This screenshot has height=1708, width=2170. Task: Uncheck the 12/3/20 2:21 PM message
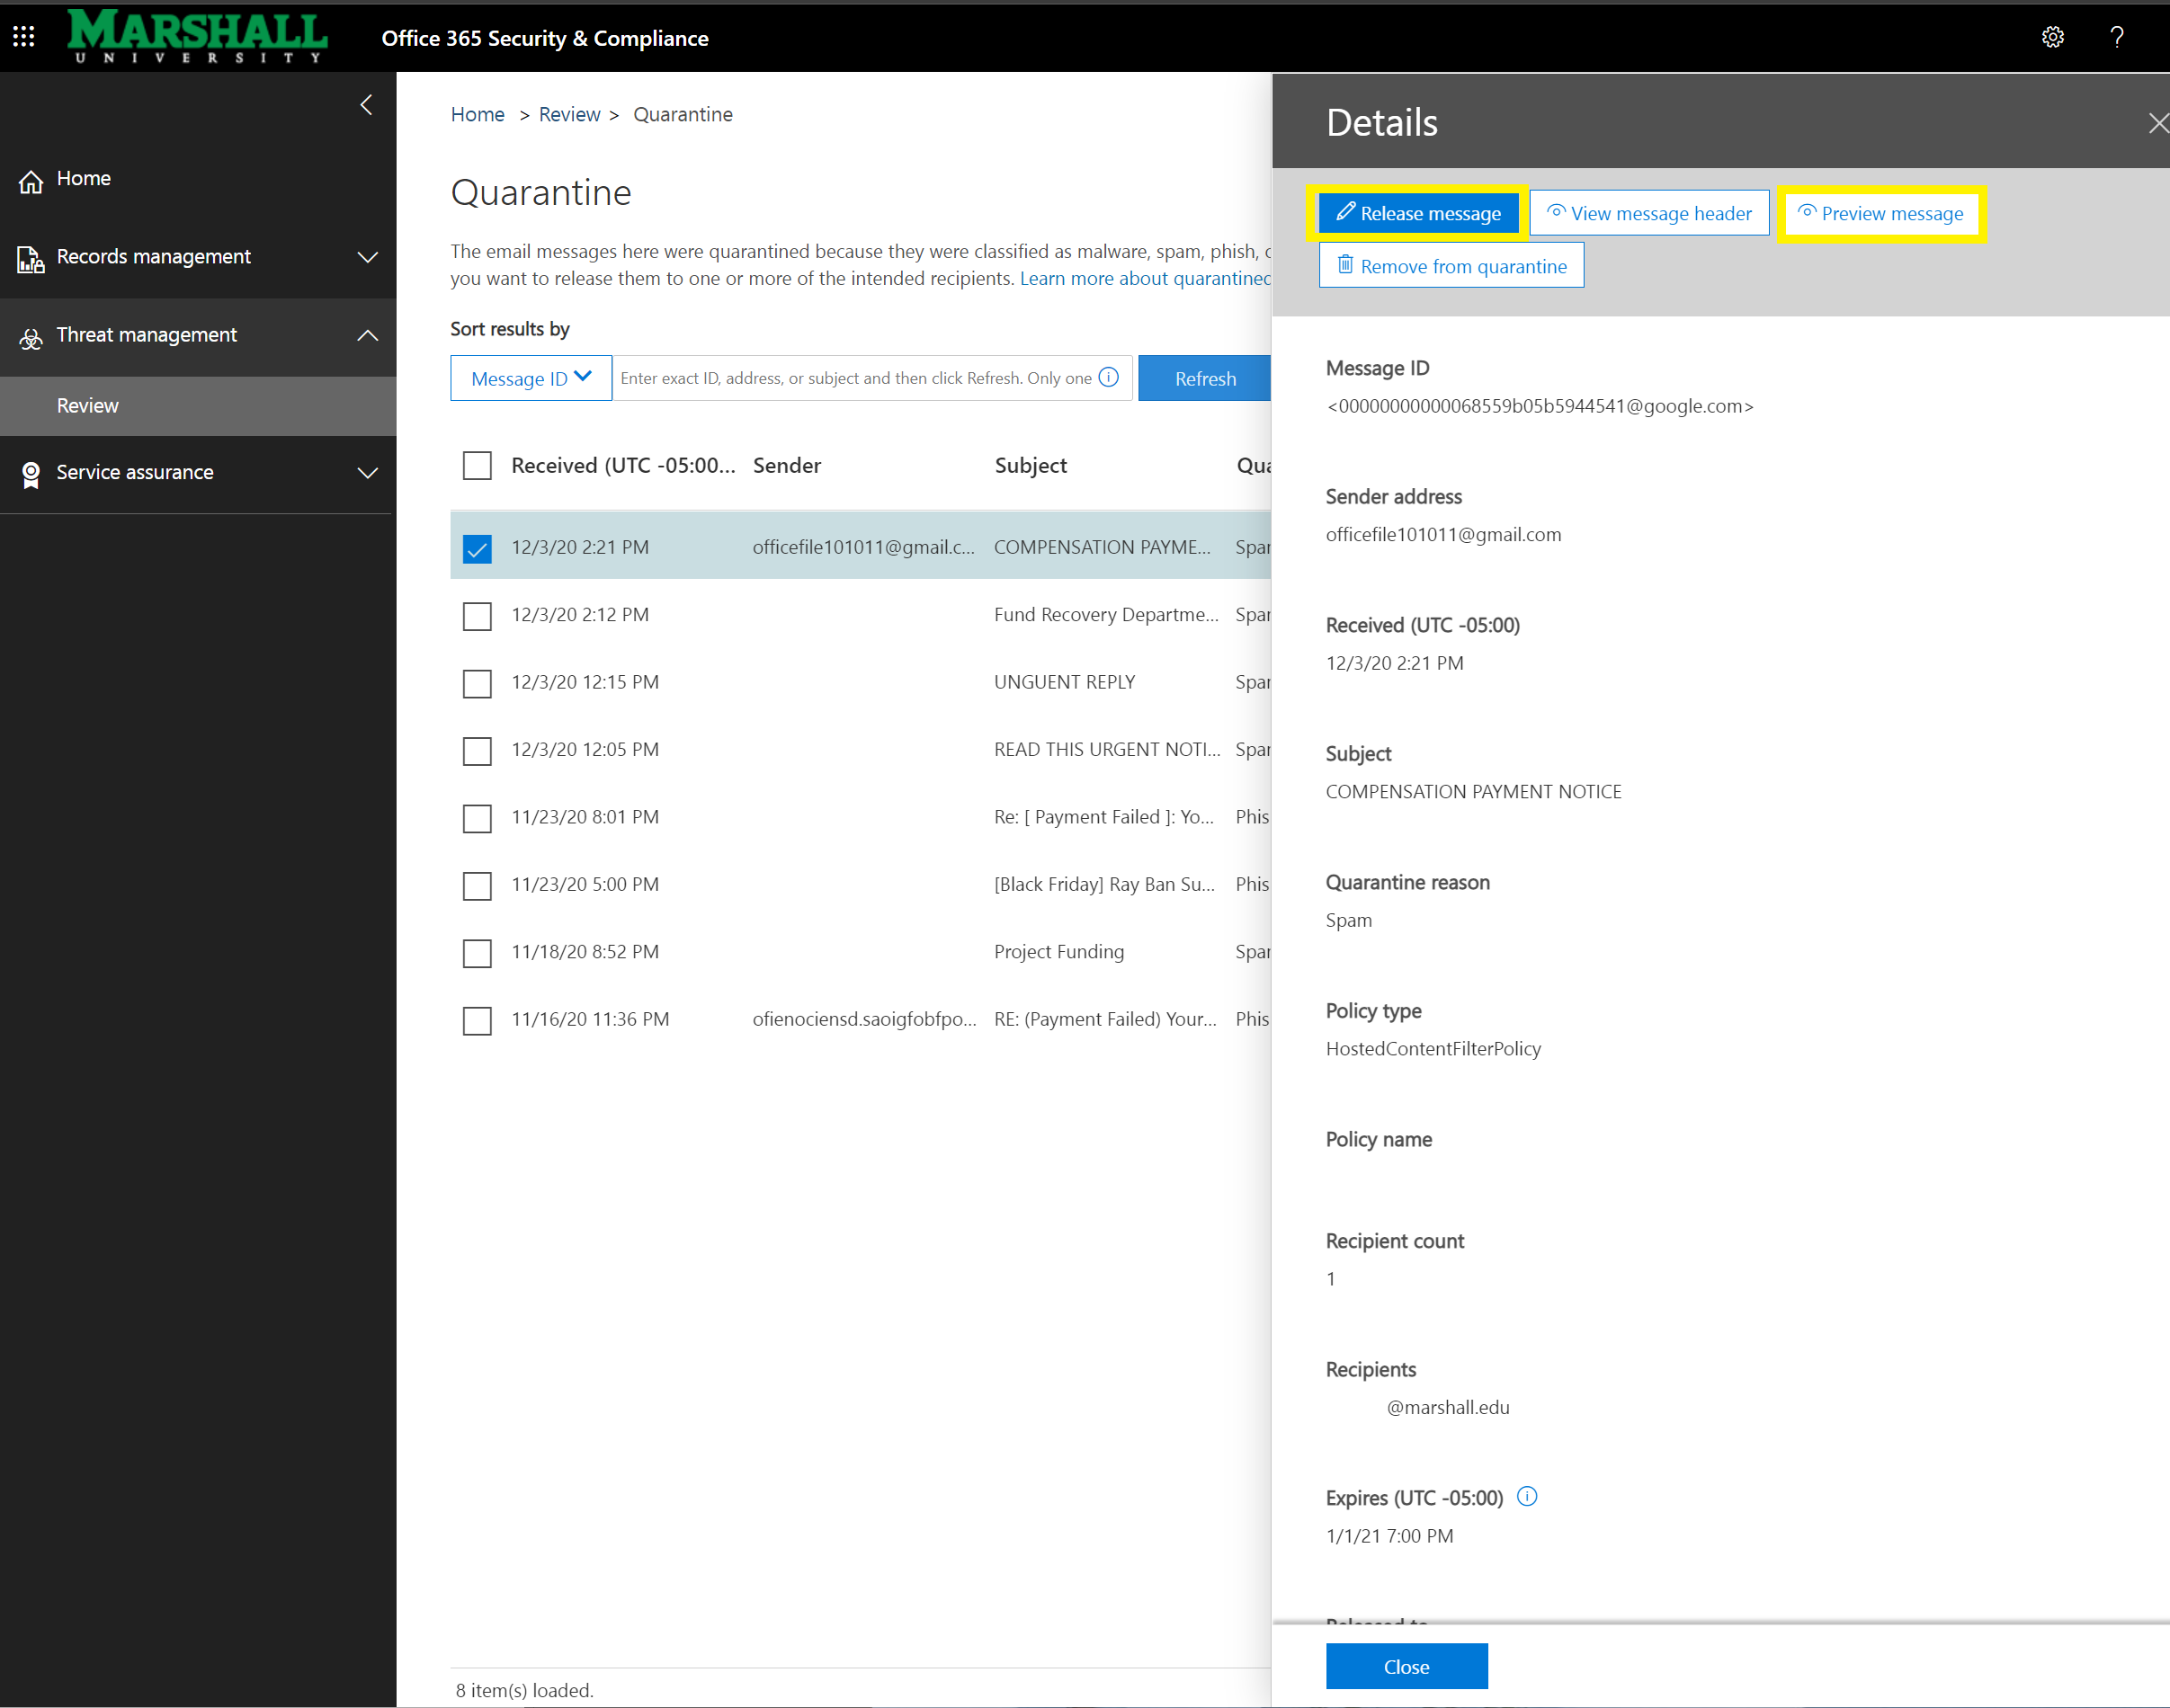478,549
